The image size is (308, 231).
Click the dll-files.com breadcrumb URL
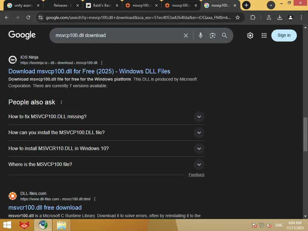coord(55,199)
